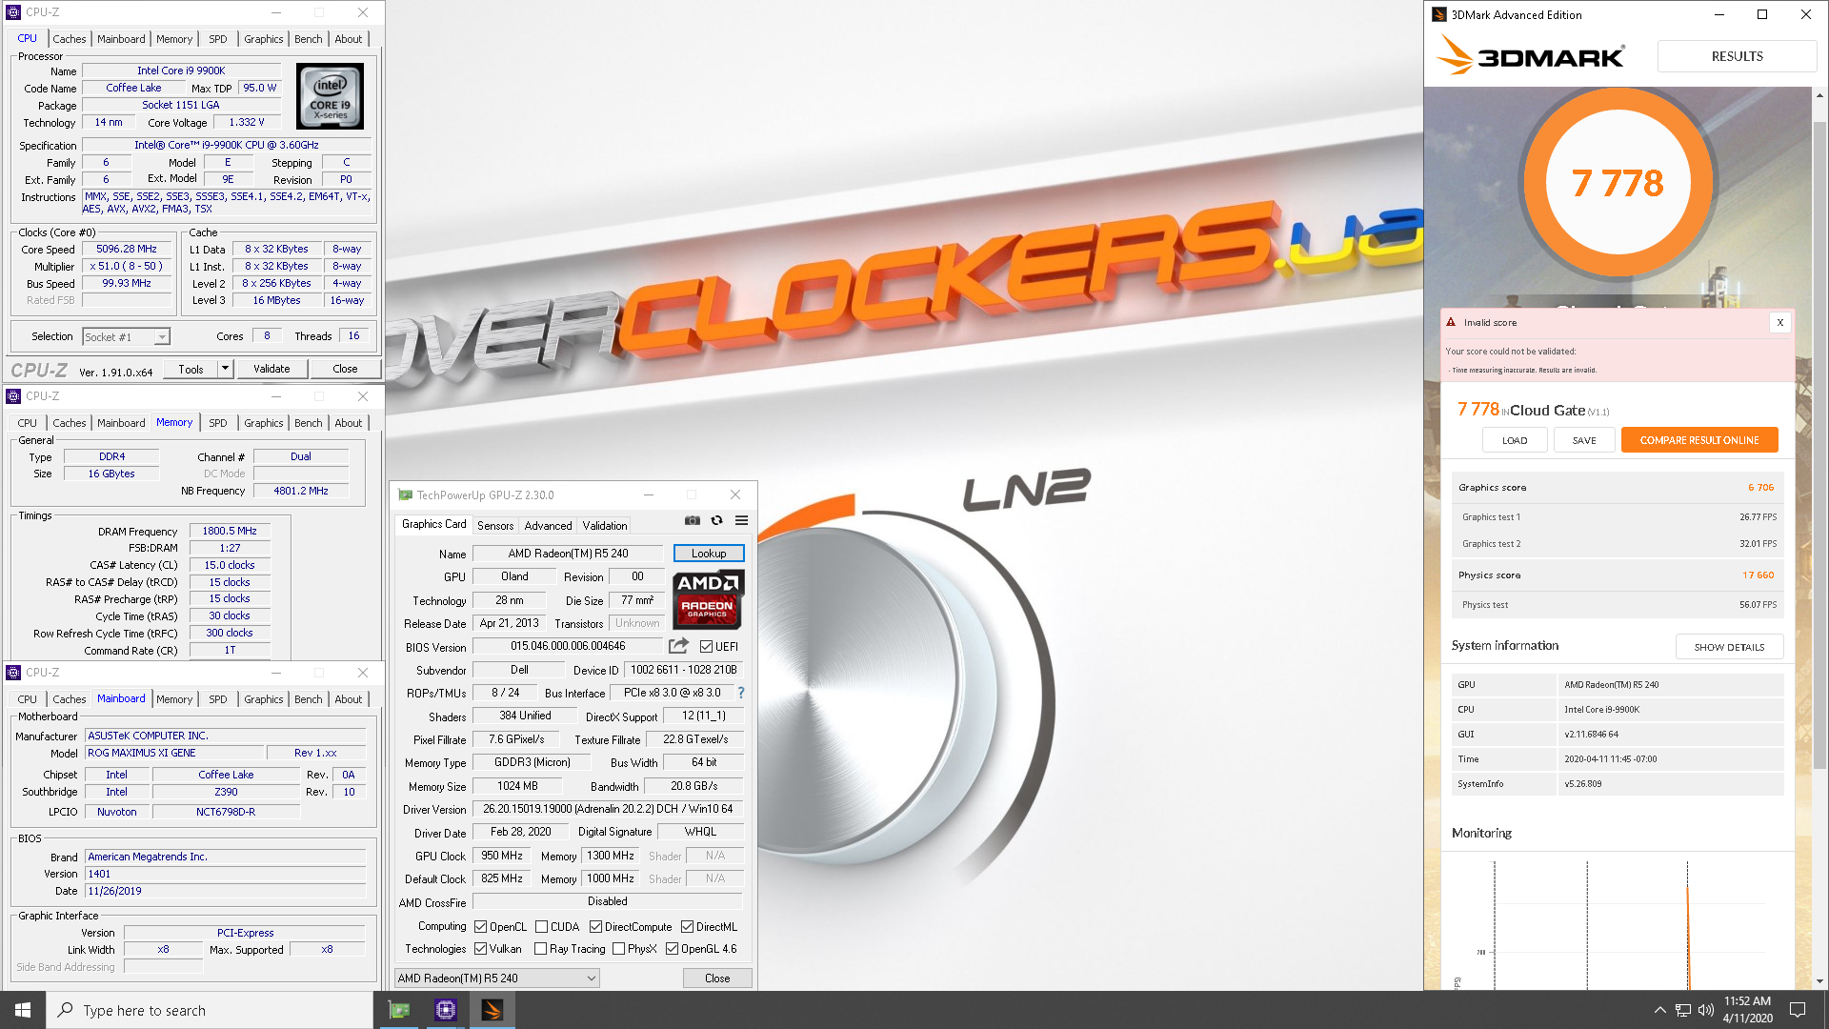This screenshot has height=1029, width=1829.
Task: Open the Sensors tab in GPU-Z
Action: pyautogui.click(x=495, y=525)
